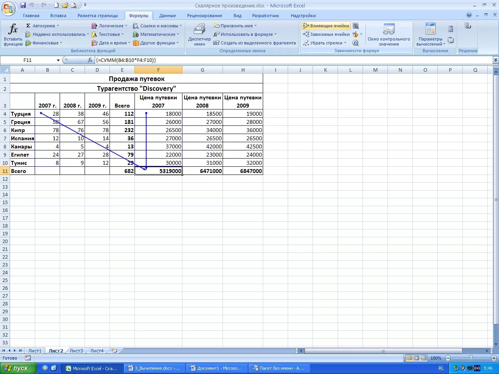This screenshot has height=374, width=499.
Task: Select cell G11 with value 6471000
Action: click(202, 171)
